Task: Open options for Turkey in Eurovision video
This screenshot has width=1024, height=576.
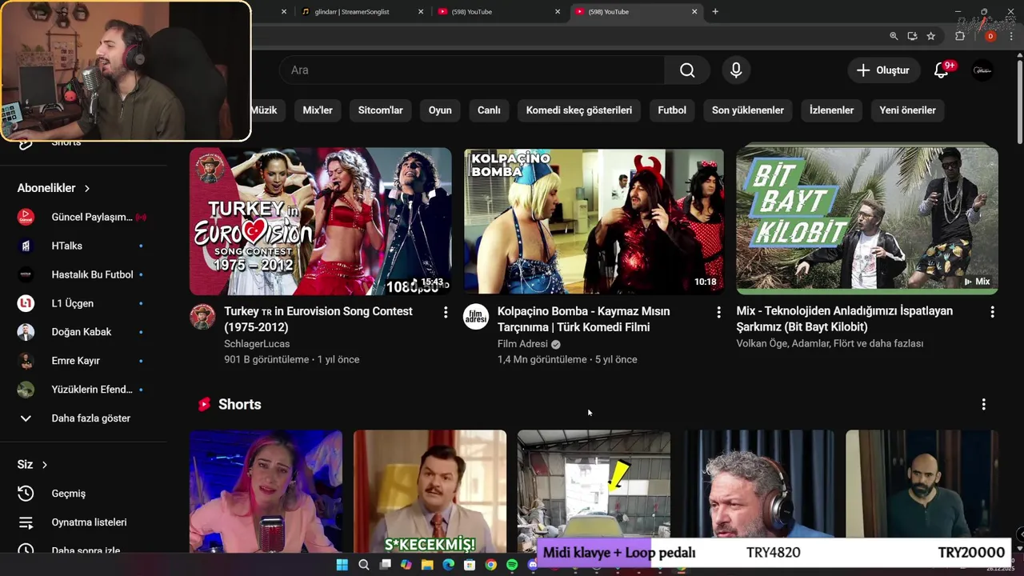Action: point(446,313)
